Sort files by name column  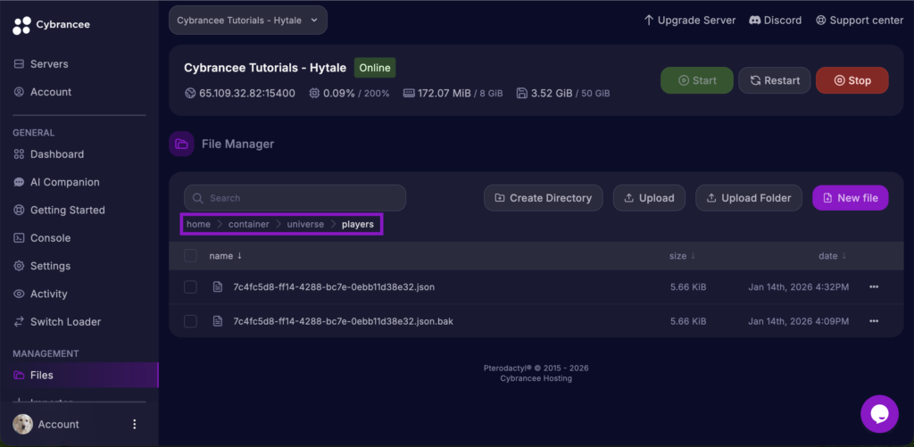point(226,256)
